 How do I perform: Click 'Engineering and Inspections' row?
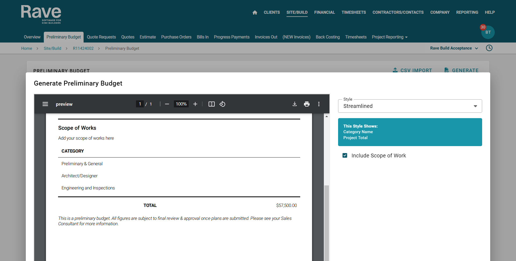[x=179, y=188]
